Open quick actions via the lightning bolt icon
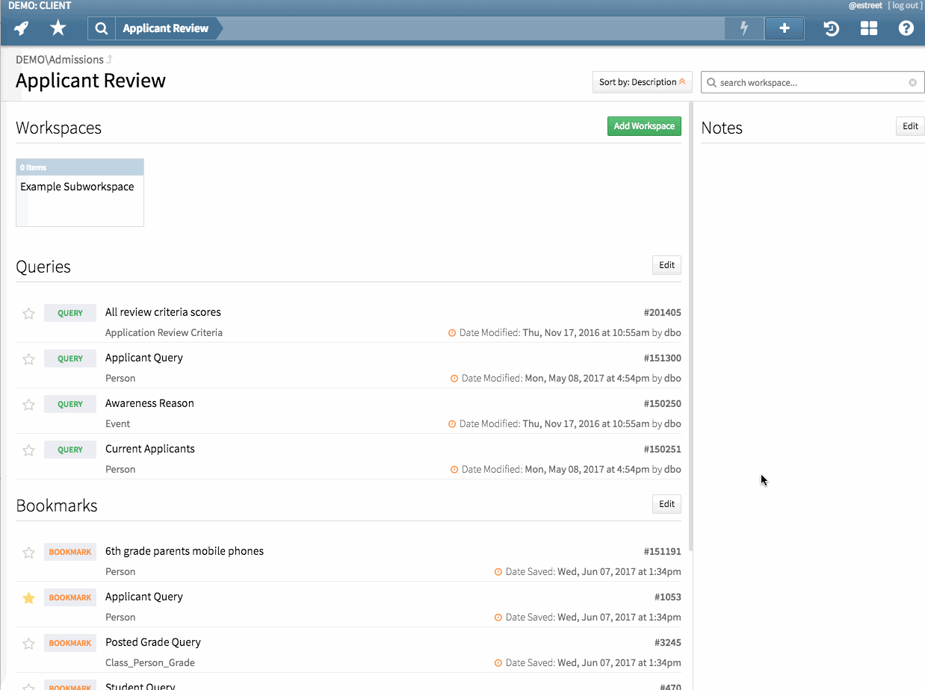Viewport: 925px width, 690px height. click(x=743, y=28)
